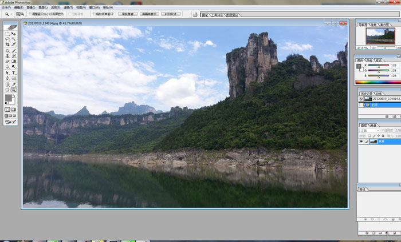Adjust the B blue color slider
This screenshot has height=242, width=401.
[379, 76]
